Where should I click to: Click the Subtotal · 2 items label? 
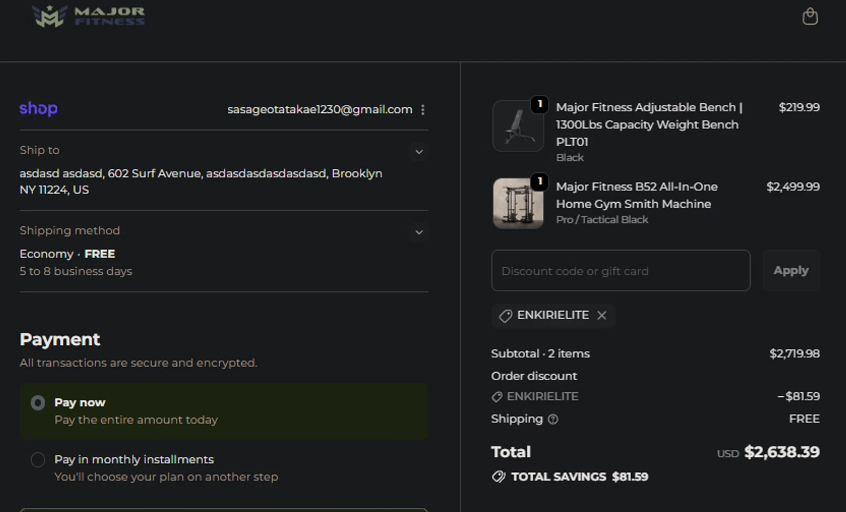(540, 354)
